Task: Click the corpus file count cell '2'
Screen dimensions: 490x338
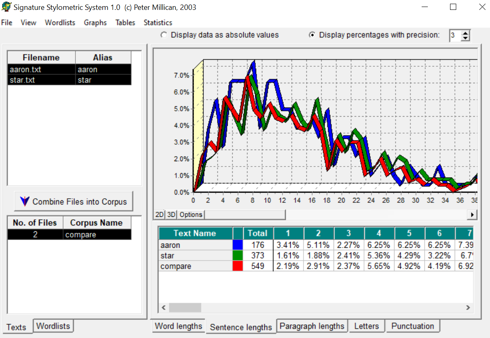Action: pos(35,235)
